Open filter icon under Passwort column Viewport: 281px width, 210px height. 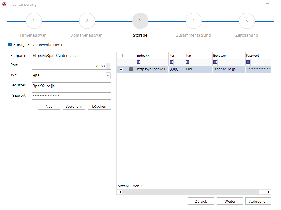coord(248,62)
